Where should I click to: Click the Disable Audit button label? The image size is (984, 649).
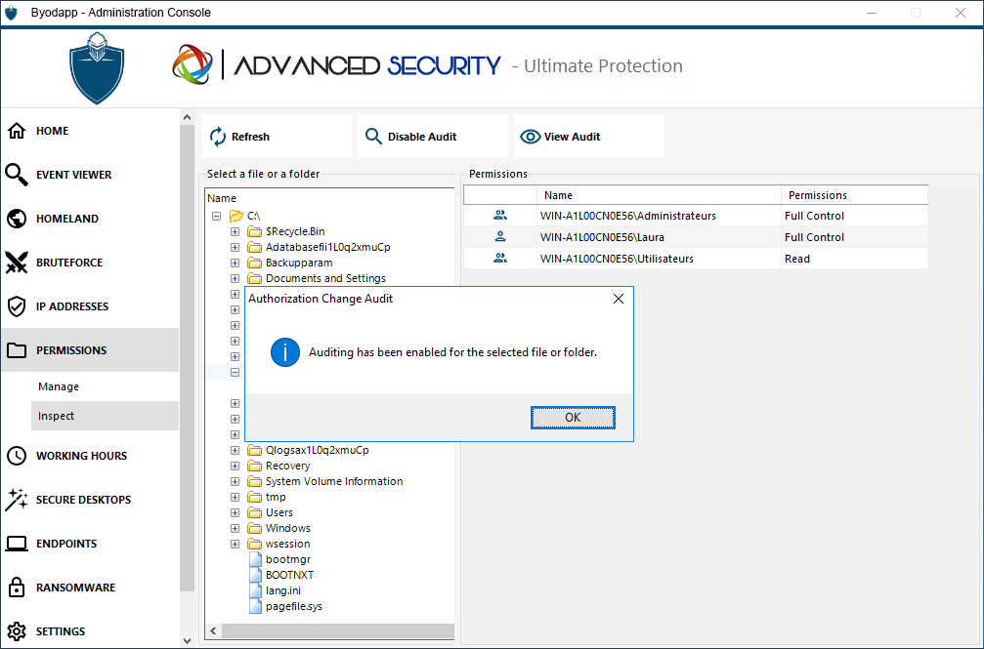(422, 136)
